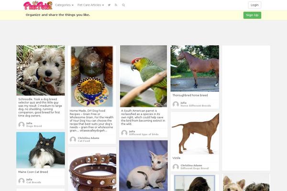Viewport: 287px width, 191px height.
Task: Click the name Julia under the Schnoodle pin
Action: point(29,123)
